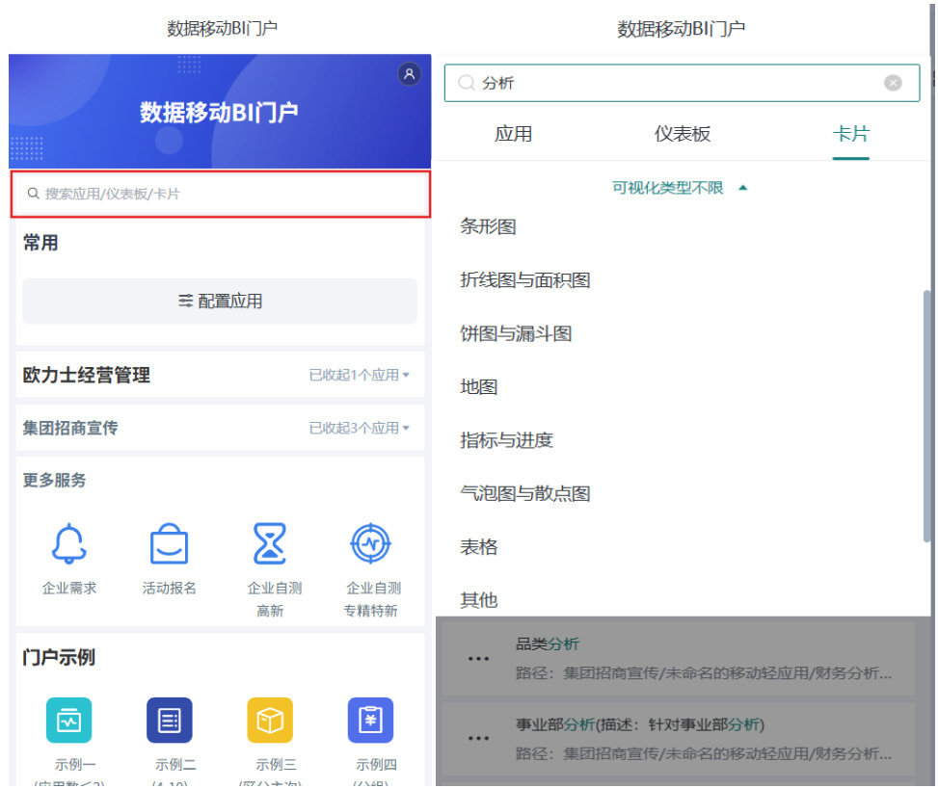Click the 搜索应用/仪表板/卡片 search field
This screenshot has height=788, width=938.
pyautogui.click(x=219, y=194)
